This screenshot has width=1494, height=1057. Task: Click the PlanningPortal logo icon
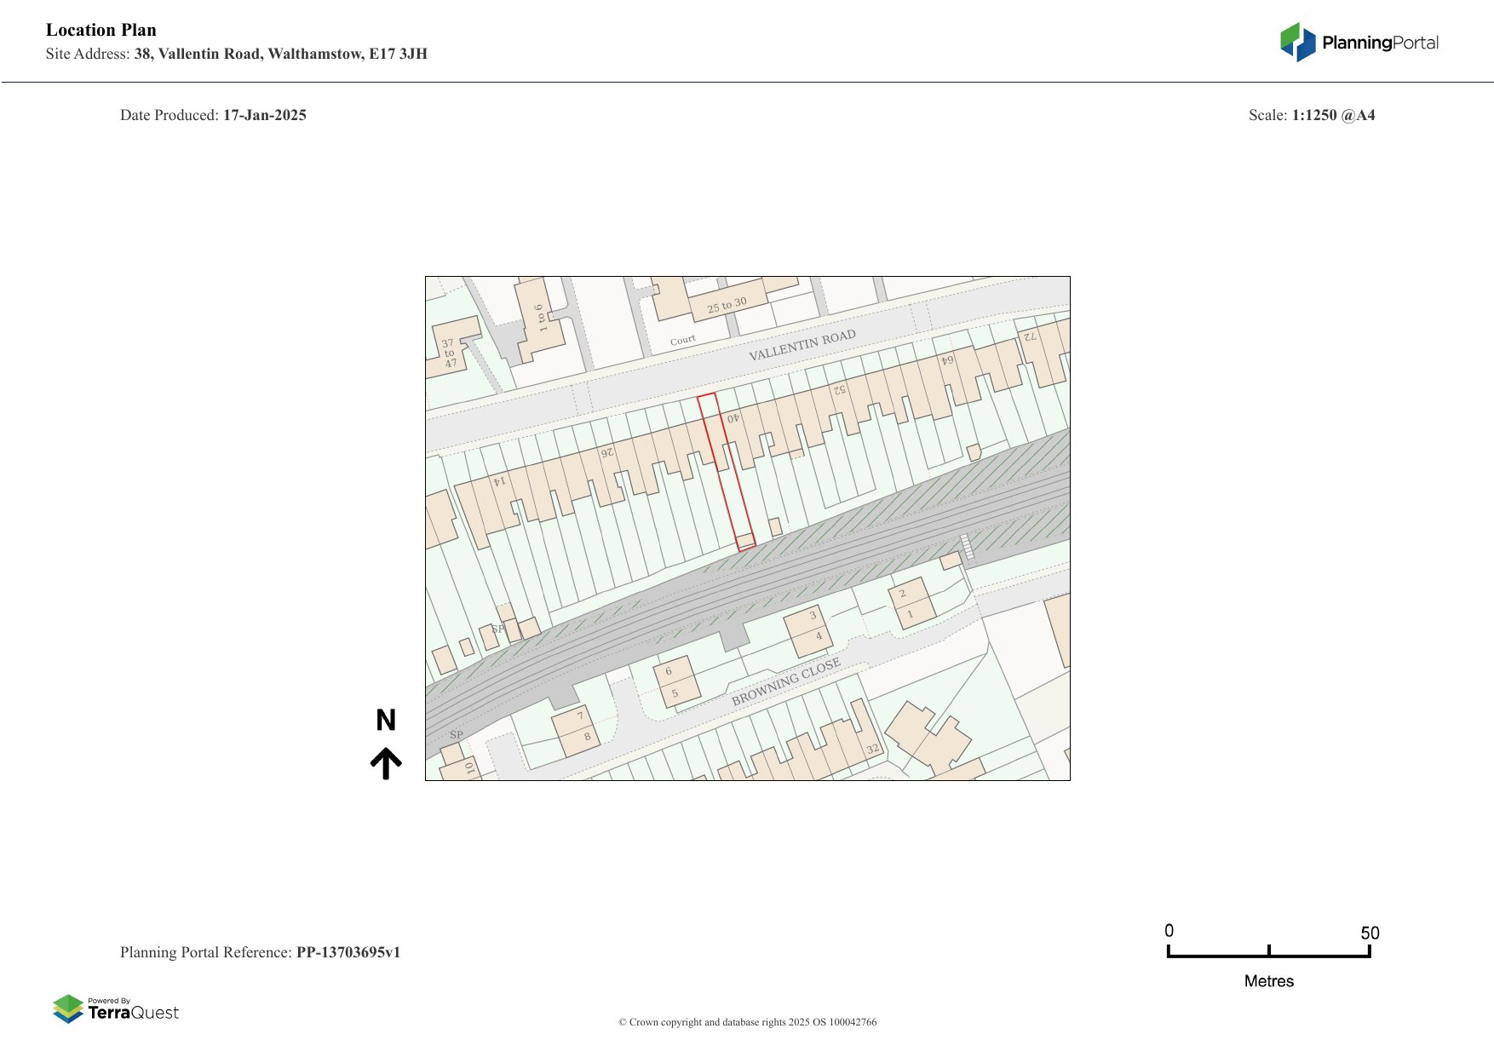click(x=1297, y=42)
